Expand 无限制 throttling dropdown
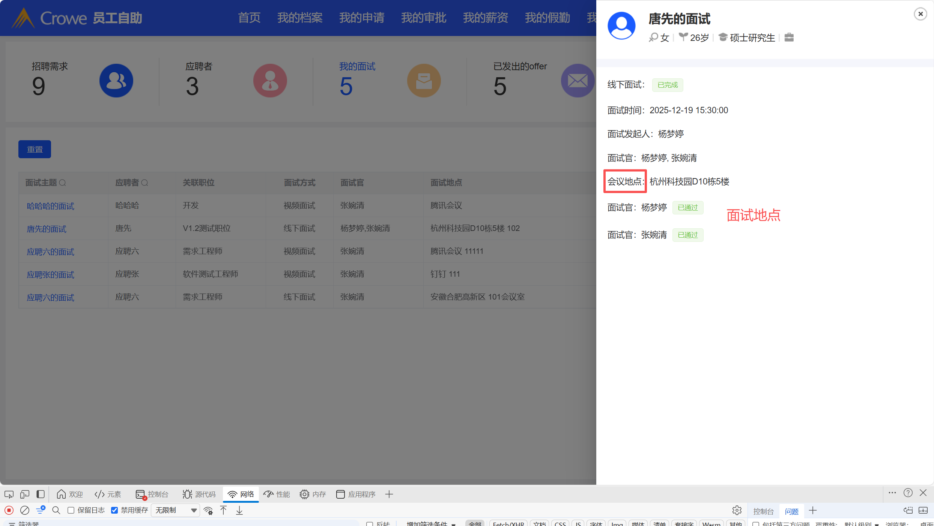The image size is (934, 526). coord(176,510)
